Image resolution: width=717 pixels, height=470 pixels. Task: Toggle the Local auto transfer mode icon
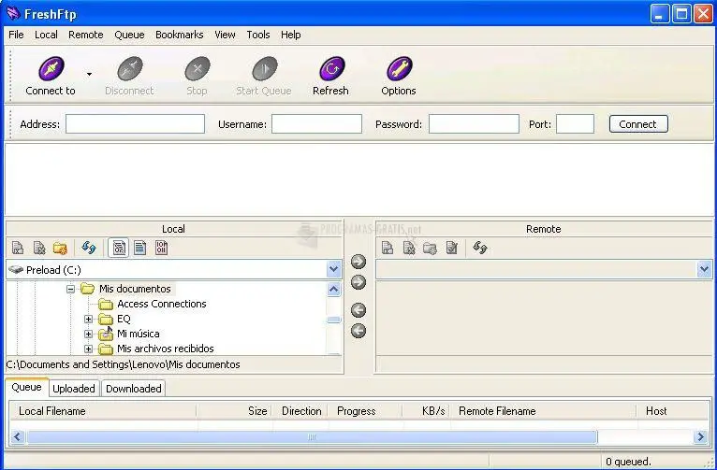coord(119,248)
